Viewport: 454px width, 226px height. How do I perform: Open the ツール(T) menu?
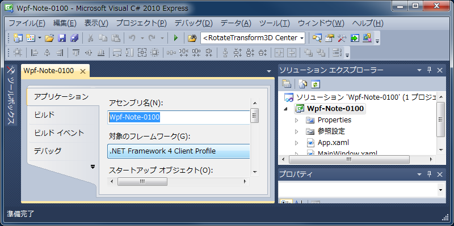275,23
